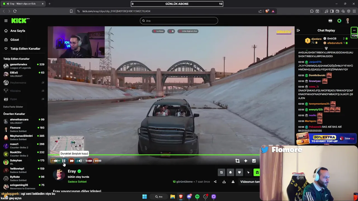Image resolution: width=358 pixels, height=201 pixels.
Task: Reload the page in the browser
Action: pyautogui.click(x=15, y=11)
